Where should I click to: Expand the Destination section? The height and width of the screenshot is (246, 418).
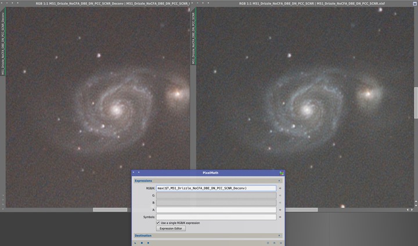tap(279, 236)
